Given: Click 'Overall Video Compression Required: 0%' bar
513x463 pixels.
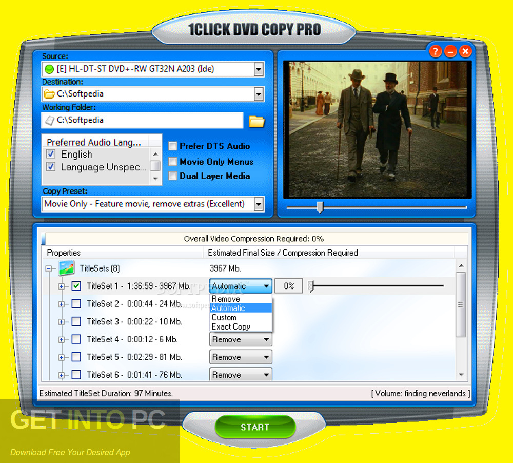Looking at the screenshot, I should click(x=254, y=238).
